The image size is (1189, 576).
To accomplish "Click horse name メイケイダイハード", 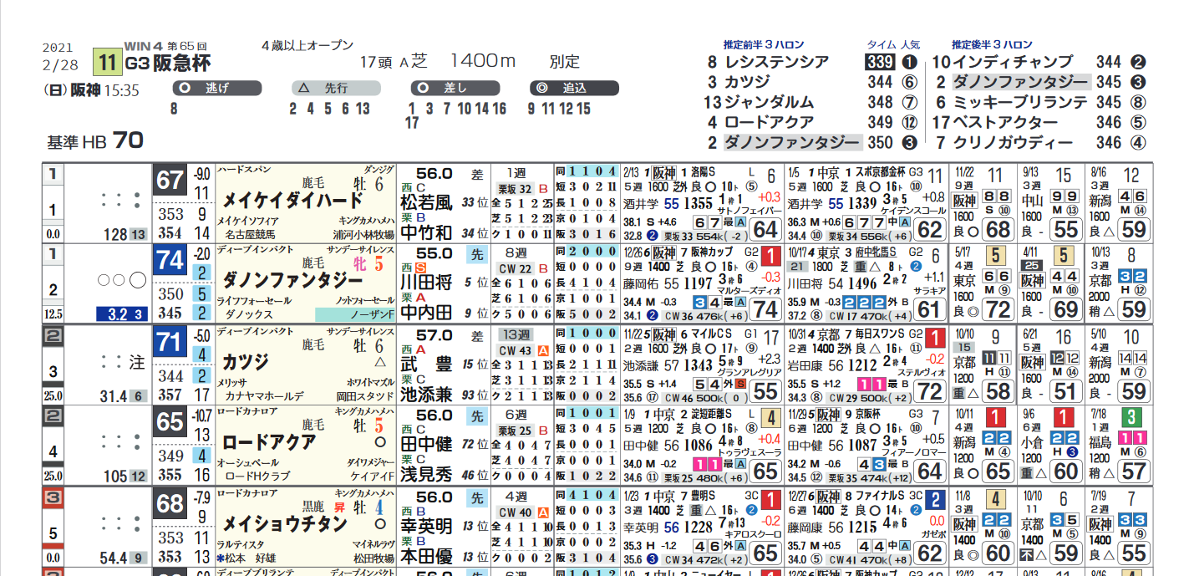I will coord(292,201).
